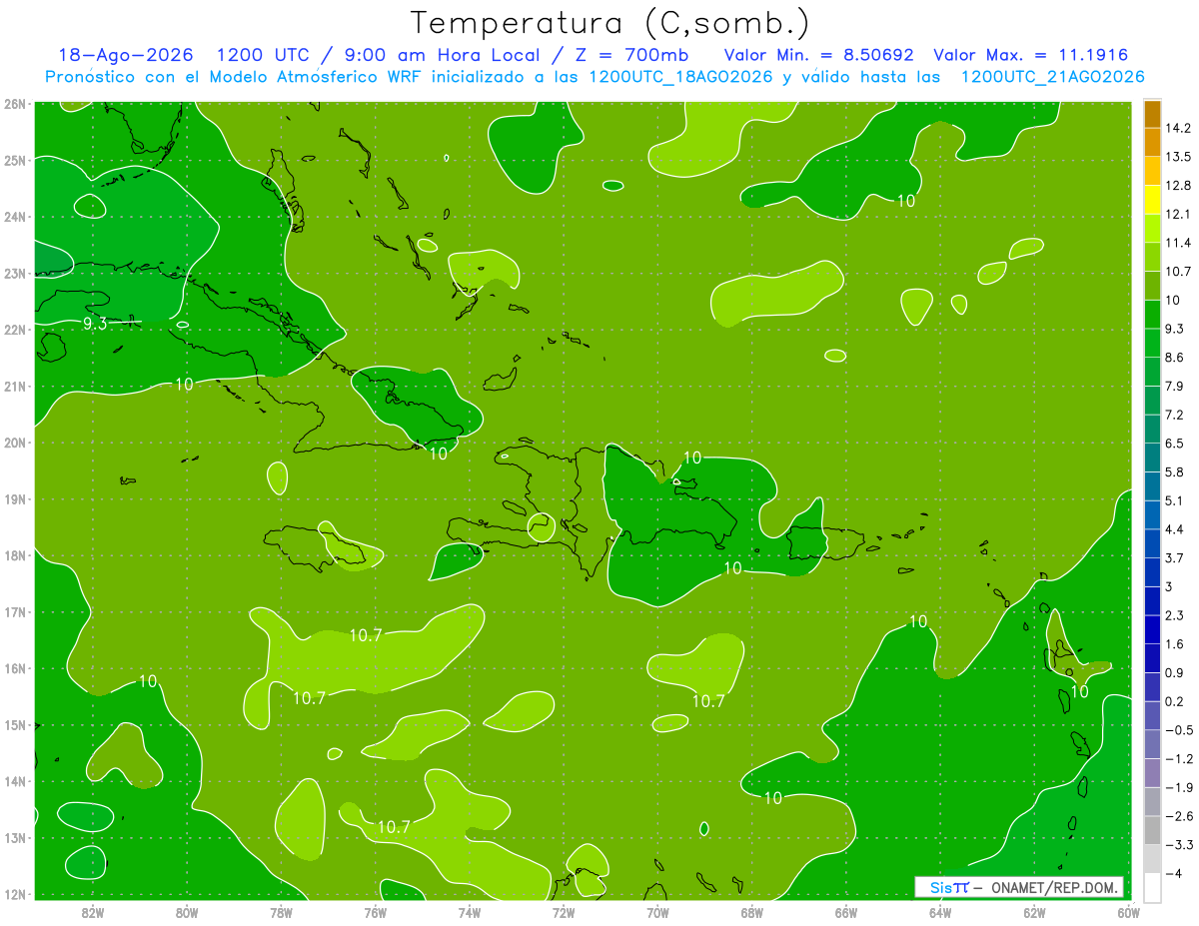Click the '8.6' colorbar label
Viewport: 1199px width, 926px height.
[1174, 358]
